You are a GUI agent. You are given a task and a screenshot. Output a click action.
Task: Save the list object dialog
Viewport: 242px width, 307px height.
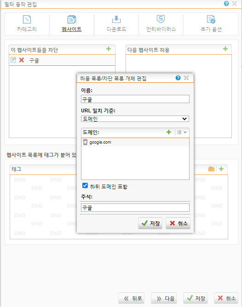tap(150, 223)
